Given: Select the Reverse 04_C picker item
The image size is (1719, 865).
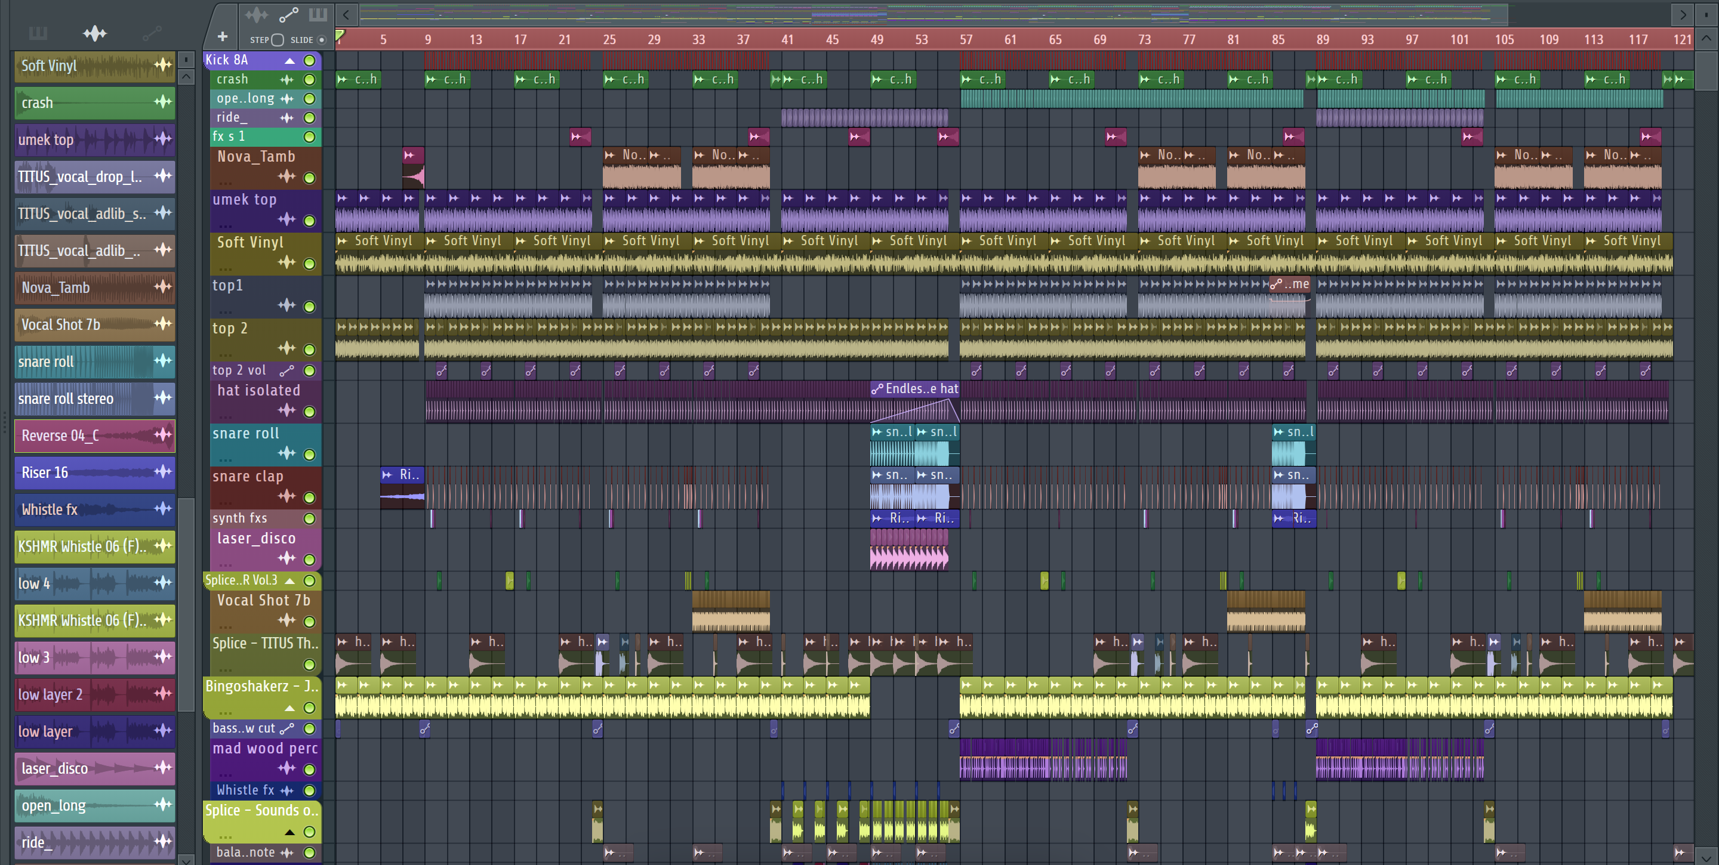Looking at the screenshot, I should 95,435.
